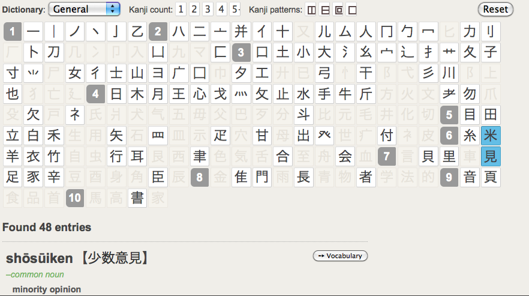This screenshot has height=296, width=529.
Task: Choose the 日 sun radical tile
Action: point(116,94)
